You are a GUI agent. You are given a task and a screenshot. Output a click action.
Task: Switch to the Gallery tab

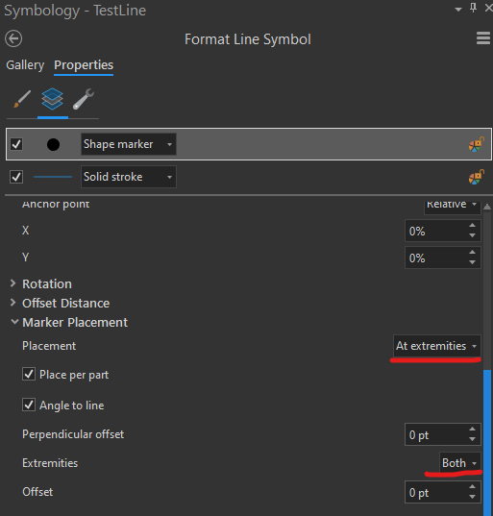(25, 65)
